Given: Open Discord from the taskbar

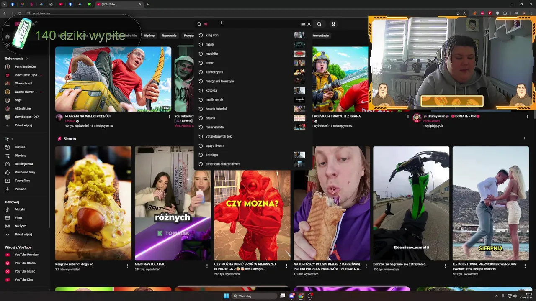Looking at the screenshot, I should tap(292, 296).
